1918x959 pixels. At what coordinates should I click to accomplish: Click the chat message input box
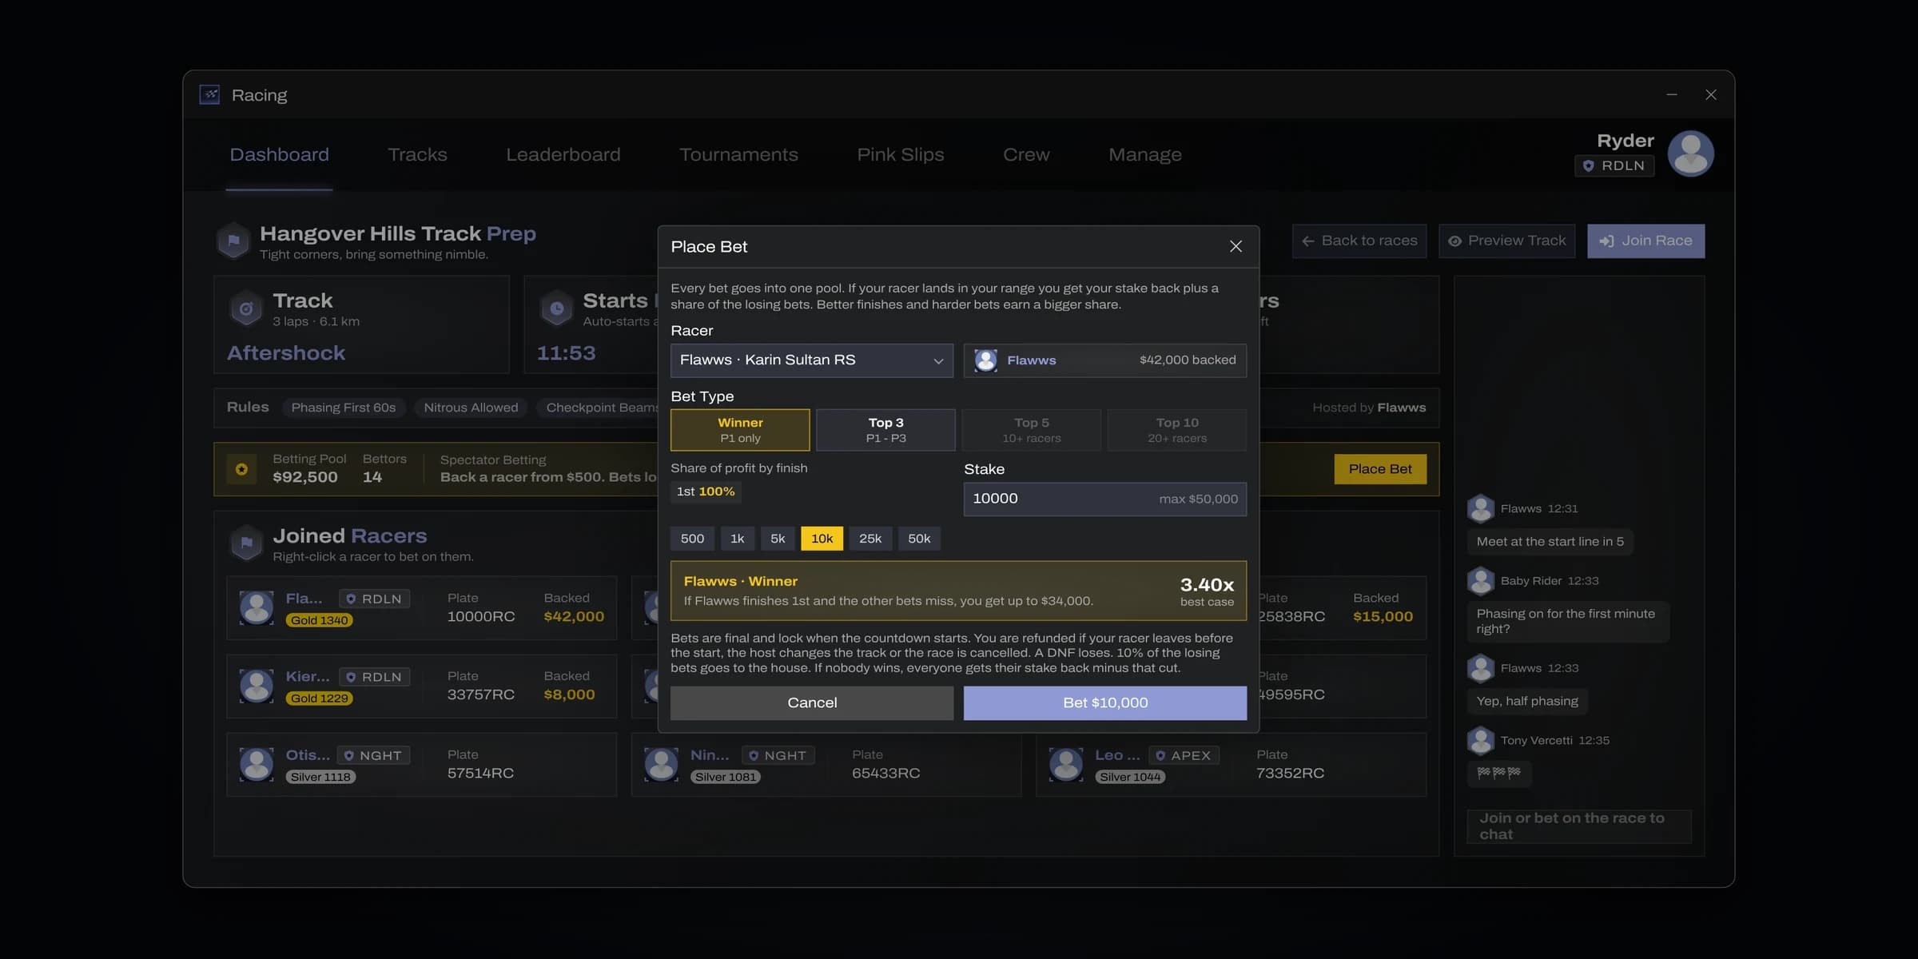pyautogui.click(x=1578, y=826)
